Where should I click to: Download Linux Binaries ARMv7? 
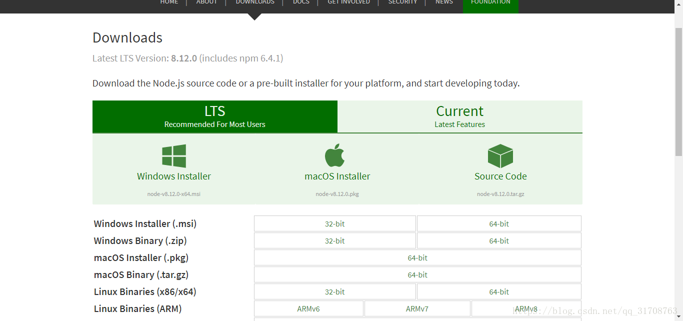(x=417, y=308)
